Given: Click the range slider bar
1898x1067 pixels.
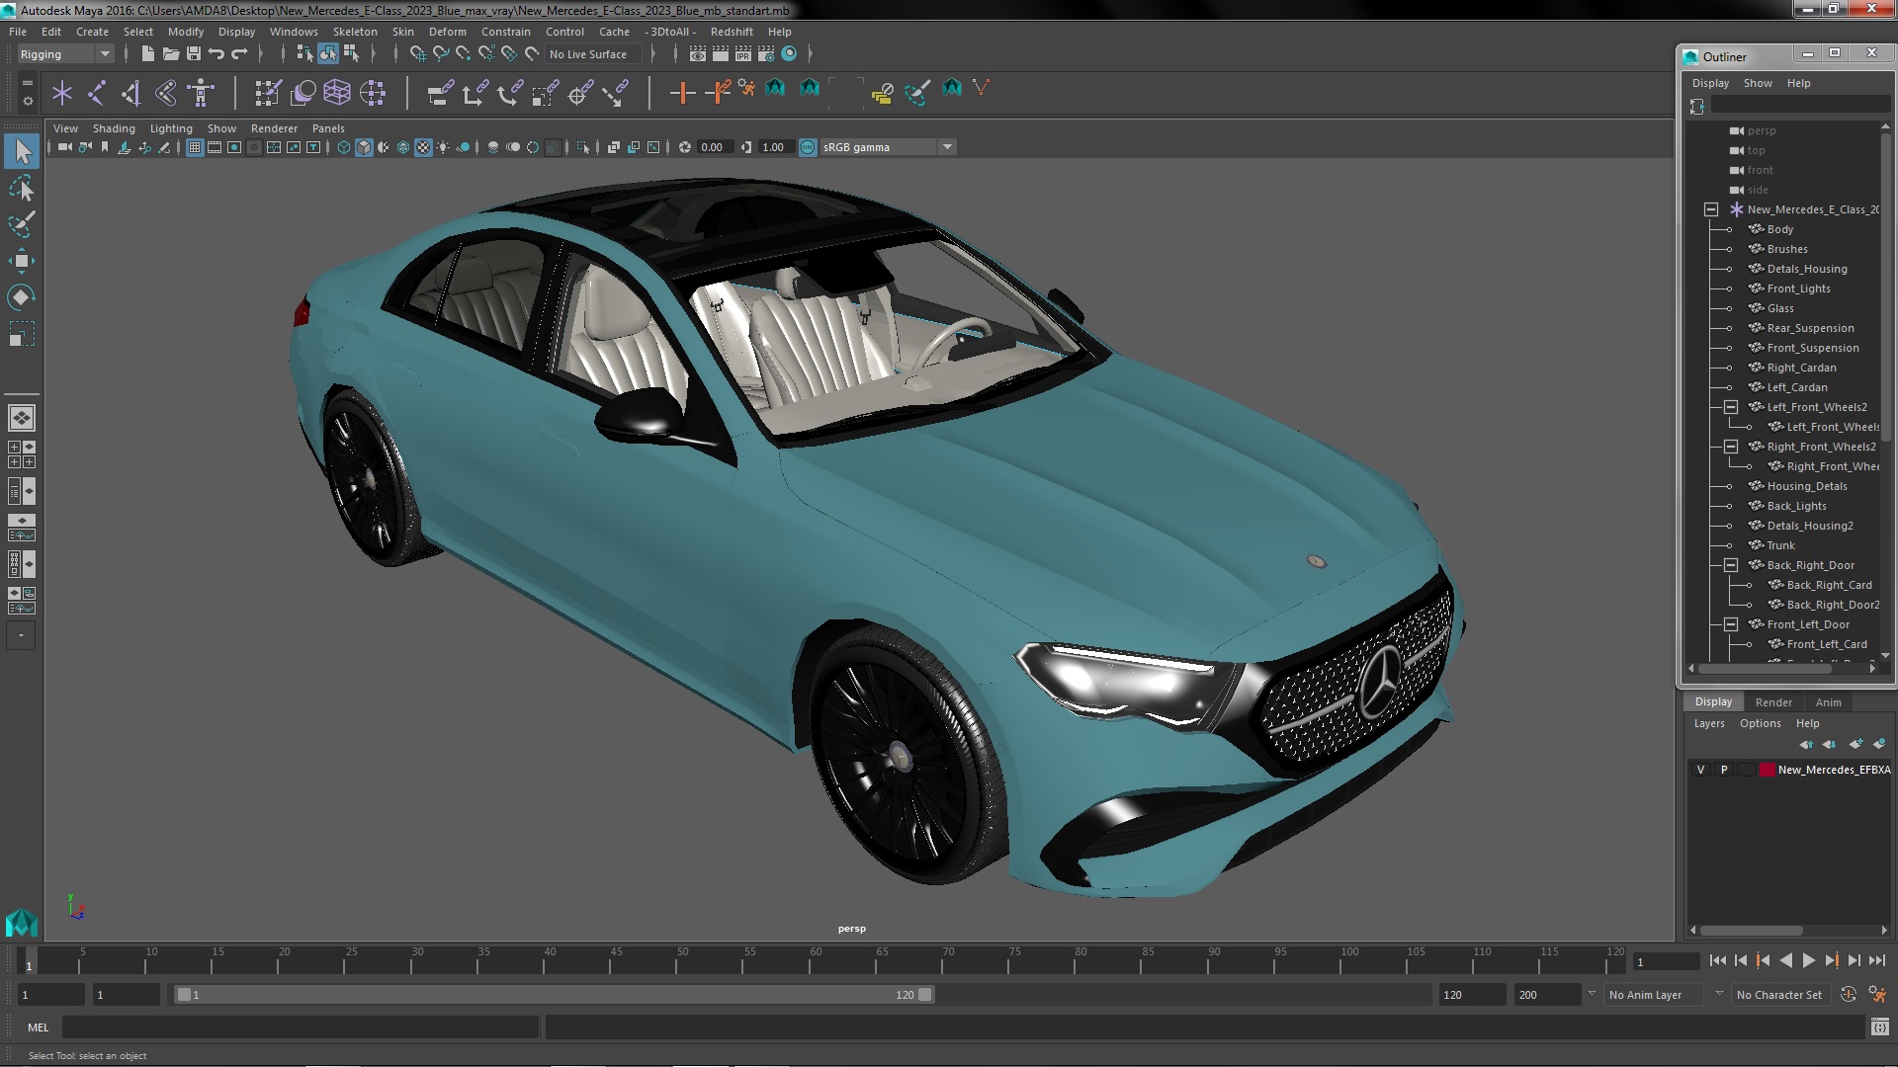Looking at the screenshot, I should 554,995.
